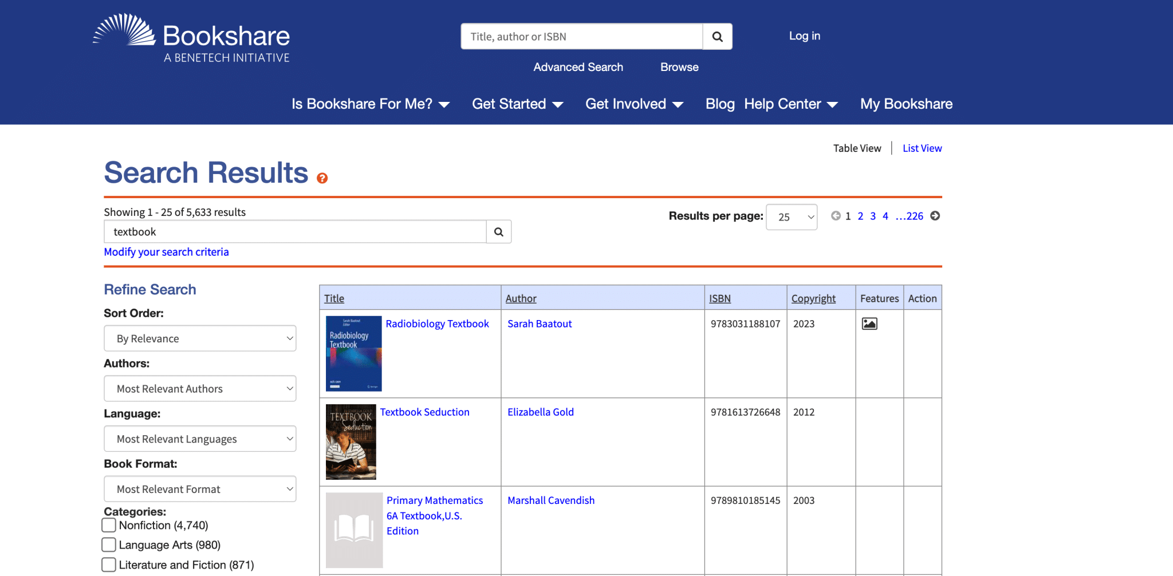
Task: Open the Sort Order By Relevance dropdown
Action: point(200,338)
